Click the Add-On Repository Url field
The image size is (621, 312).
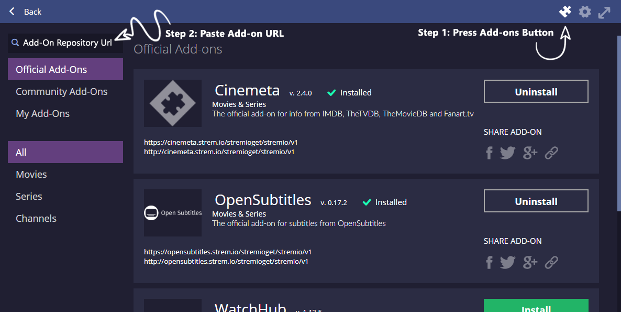[x=68, y=42]
